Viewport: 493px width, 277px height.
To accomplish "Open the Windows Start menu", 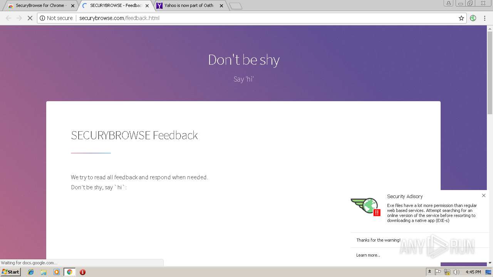I will tap(10, 272).
